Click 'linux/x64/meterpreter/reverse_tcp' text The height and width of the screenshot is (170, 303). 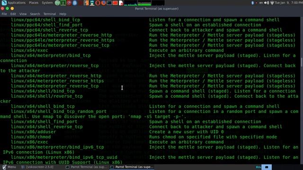[55, 66]
